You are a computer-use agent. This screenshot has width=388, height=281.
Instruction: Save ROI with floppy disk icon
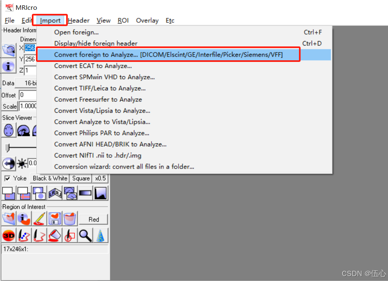pos(55,218)
